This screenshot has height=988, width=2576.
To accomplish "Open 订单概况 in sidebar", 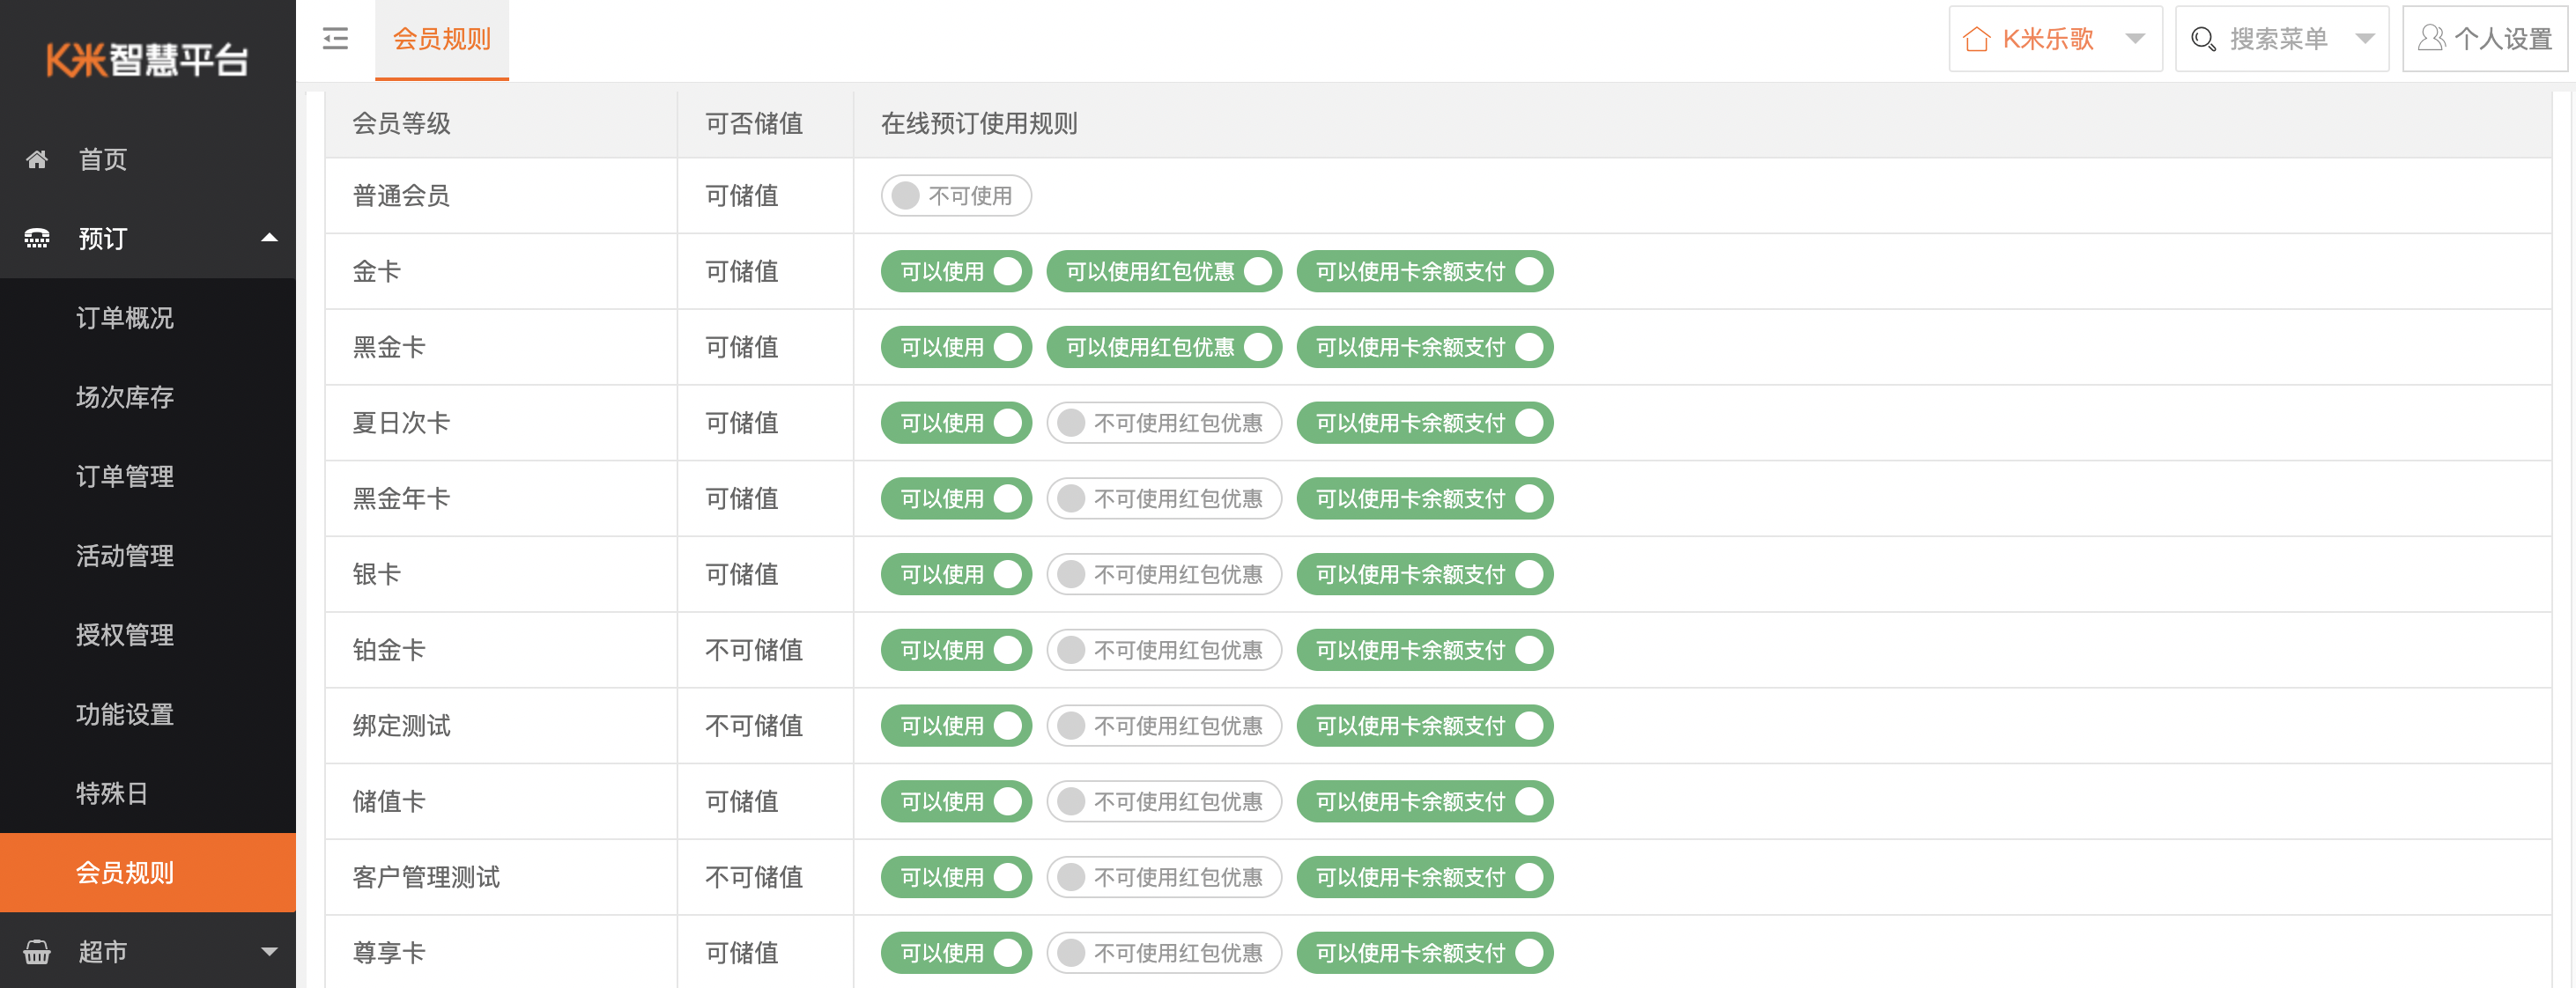I will pyautogui.click(x=148, y=318).
